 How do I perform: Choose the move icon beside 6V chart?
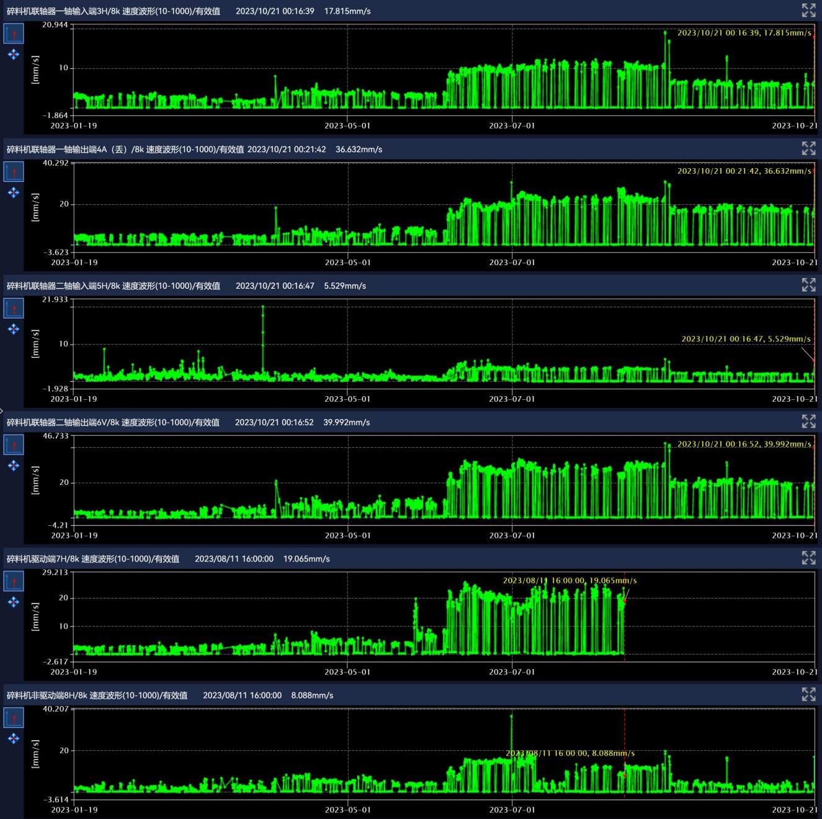(14, 466)
